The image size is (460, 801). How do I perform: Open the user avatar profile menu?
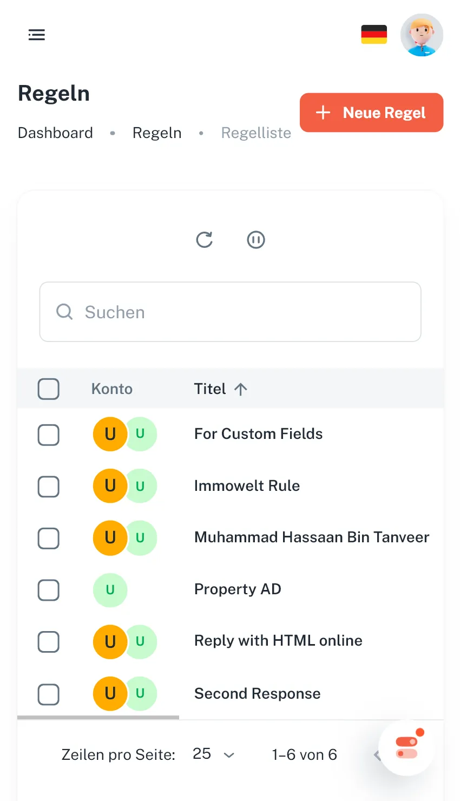(x=422, y=35)
